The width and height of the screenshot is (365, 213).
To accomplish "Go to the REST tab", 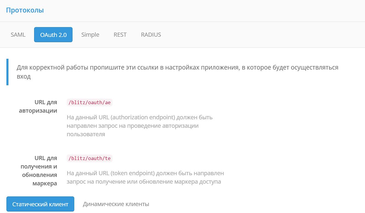I will coord(120,35).
